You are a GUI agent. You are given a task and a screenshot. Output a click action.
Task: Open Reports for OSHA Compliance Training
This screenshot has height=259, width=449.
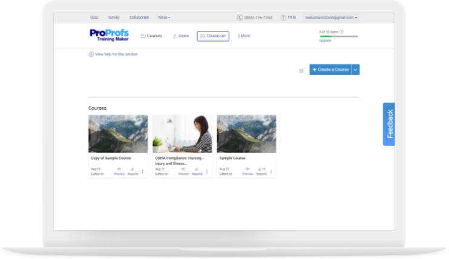click(197, 171)
